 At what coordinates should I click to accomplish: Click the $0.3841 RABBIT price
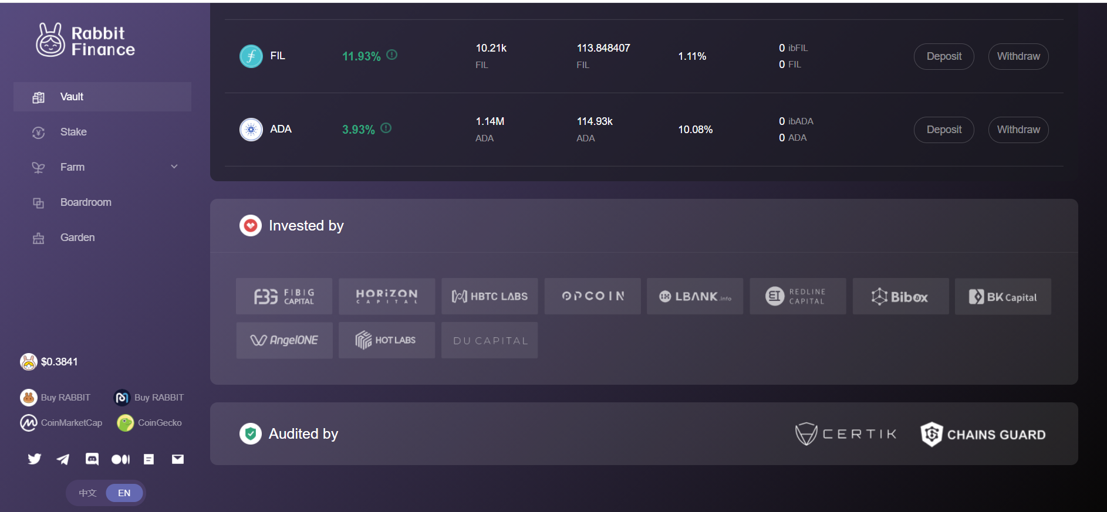pyautogui.click(x=59, y=362)
